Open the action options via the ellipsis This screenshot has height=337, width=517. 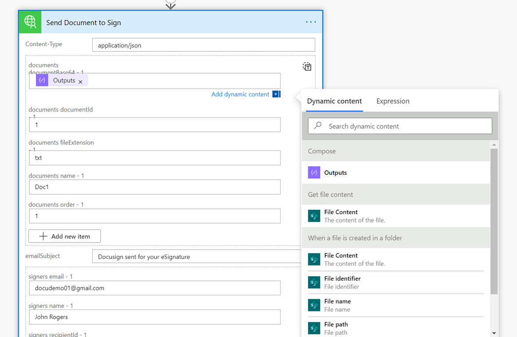310,21
